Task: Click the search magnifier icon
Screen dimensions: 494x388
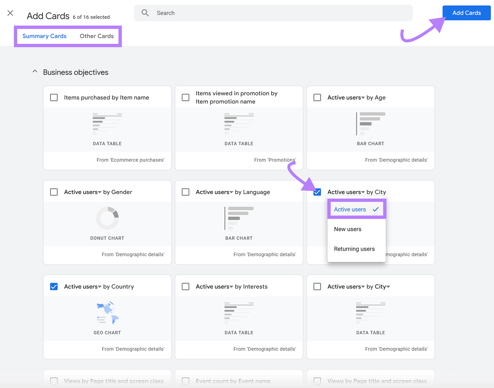Action: pos(145,13)
